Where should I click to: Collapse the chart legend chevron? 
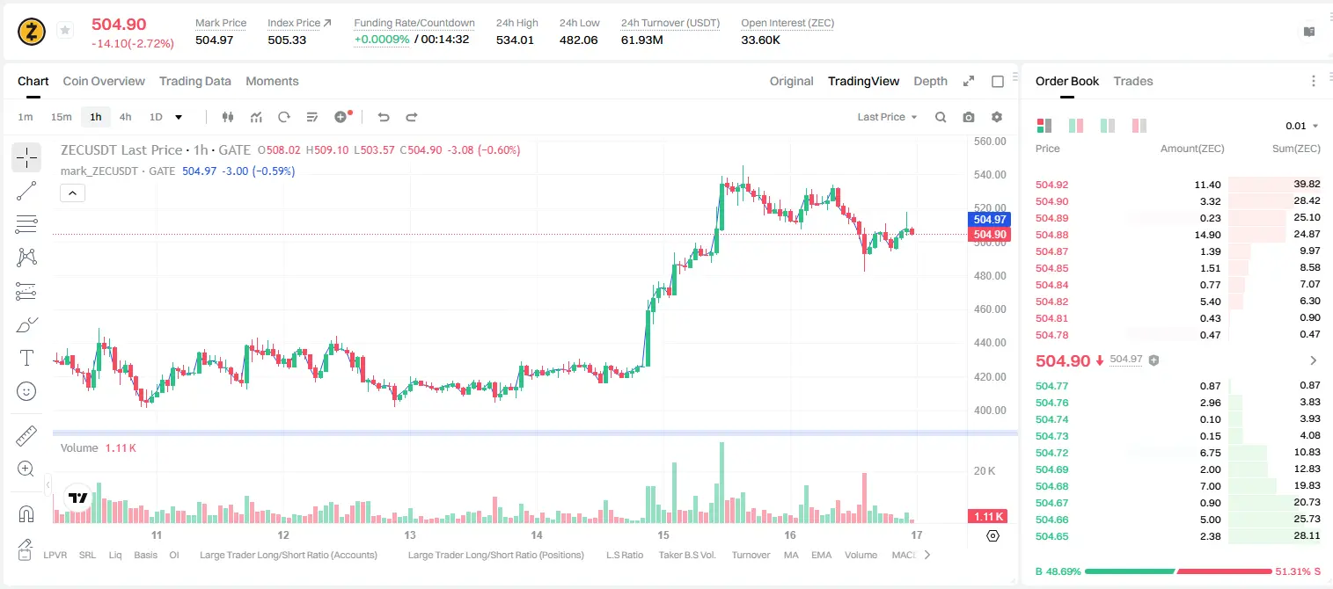tap(72, 193)
